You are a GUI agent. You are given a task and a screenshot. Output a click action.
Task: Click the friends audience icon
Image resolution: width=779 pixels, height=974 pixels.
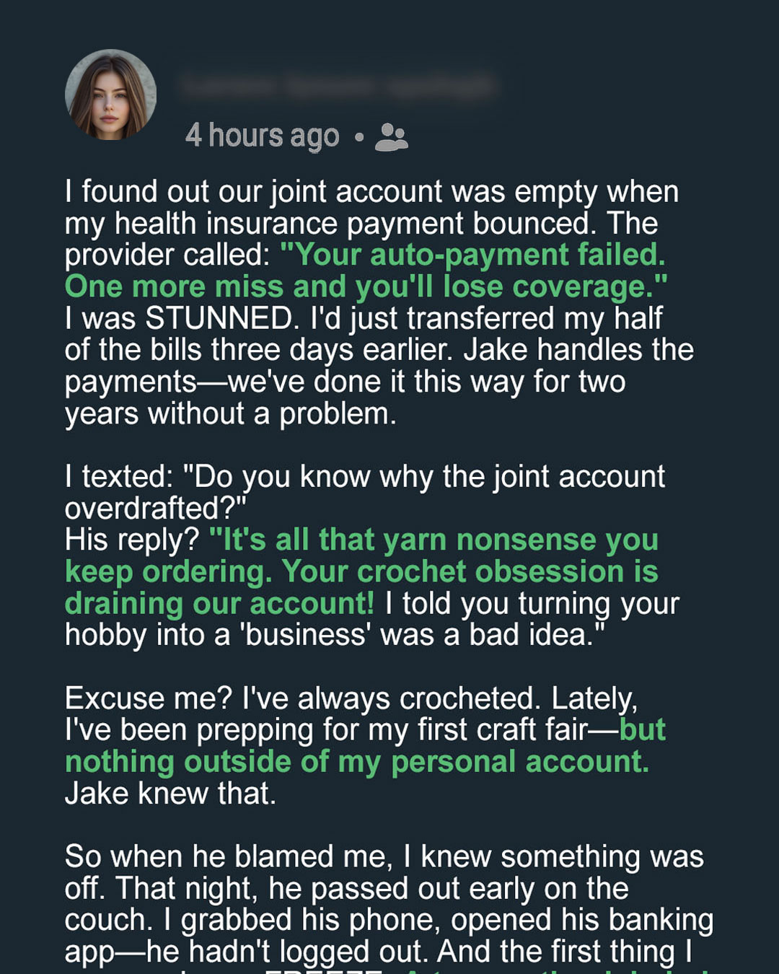tap(392, 136)
